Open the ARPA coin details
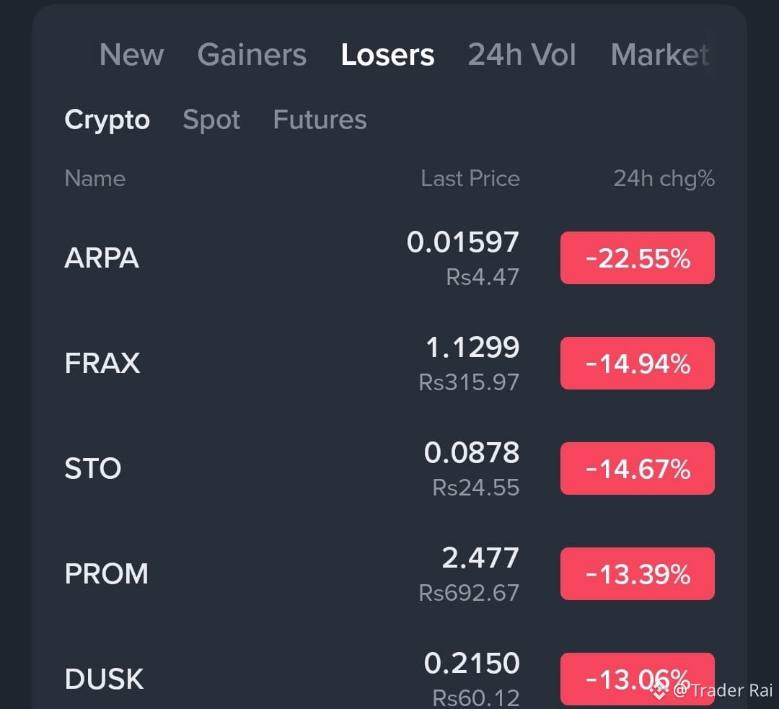The height and width of the screenshot is (709, 779). pos(102,257)
